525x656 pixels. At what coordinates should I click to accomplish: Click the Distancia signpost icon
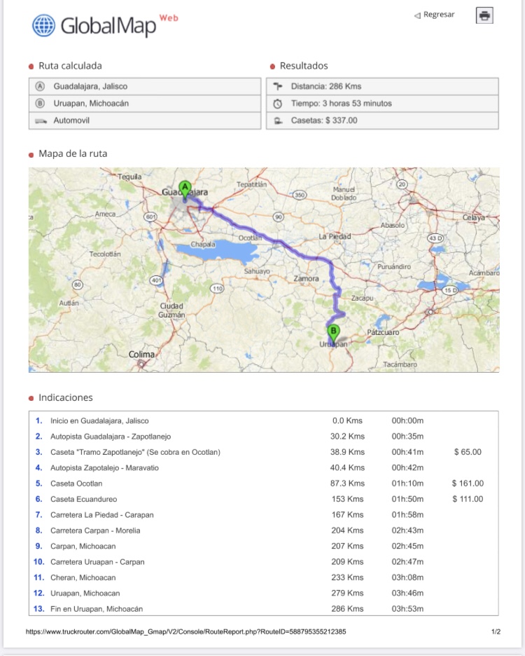coord(277,86)
